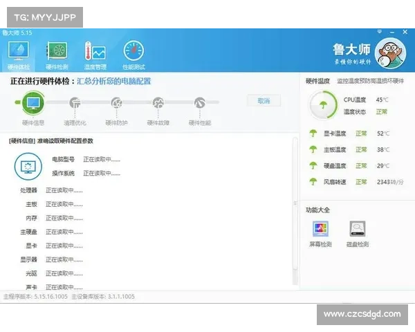415x332 pixels.
Task: Go to the 性能测试 performance test tab
Action: click(x=133, y=55)
